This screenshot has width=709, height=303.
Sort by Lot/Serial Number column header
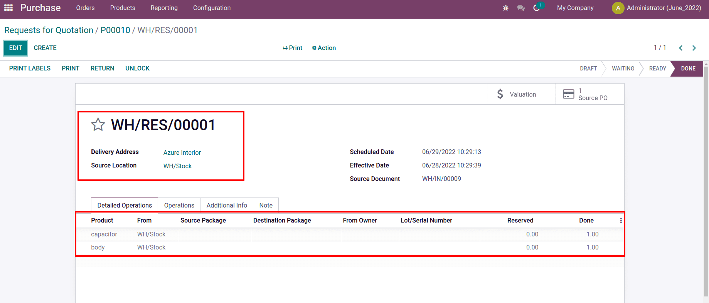(x=426, y=220)
